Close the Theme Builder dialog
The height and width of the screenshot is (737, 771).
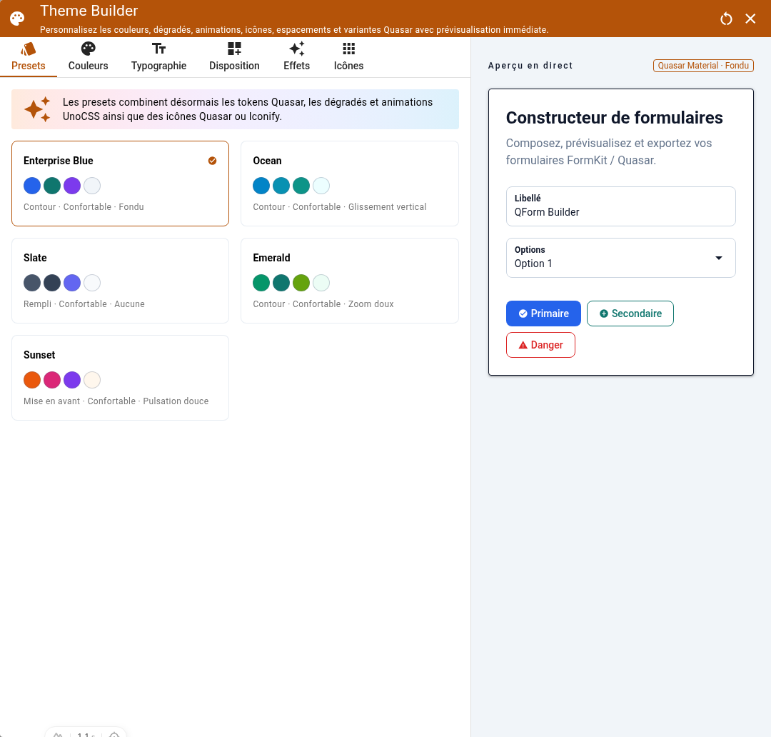point(750,19)
